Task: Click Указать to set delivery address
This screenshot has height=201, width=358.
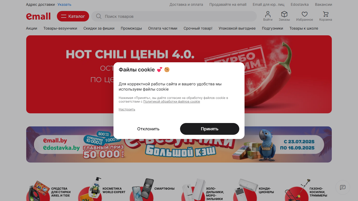Action: click(x=64, y=4)
